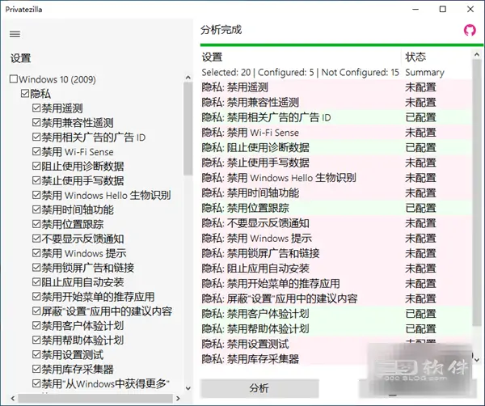
Task: Open the hamburger menu icon
Action: coord(15,34)
